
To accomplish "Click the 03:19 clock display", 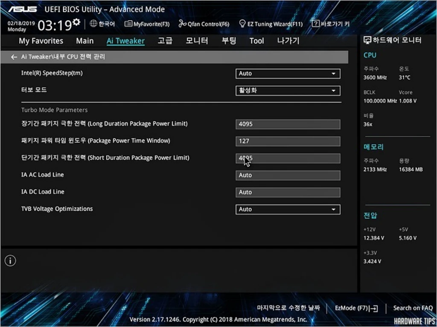I will [x=55, y=25].
